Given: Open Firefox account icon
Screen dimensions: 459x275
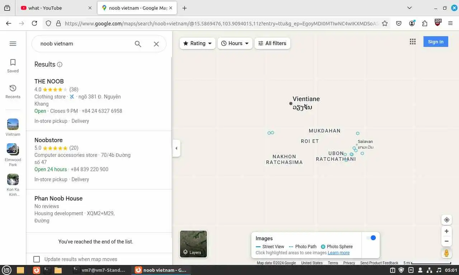Looking at the screenshot, I should 412,23.
